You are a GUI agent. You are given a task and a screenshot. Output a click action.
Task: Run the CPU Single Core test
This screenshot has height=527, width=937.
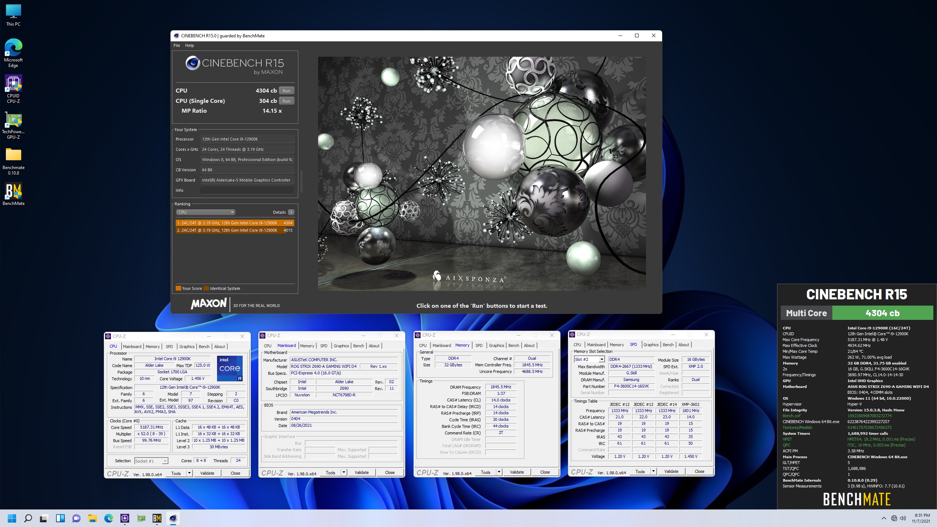pyautogui.click(x=287, y=101)
